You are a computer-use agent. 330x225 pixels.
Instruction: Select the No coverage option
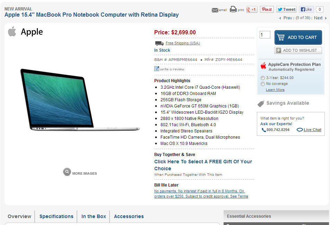coord(263,84)
